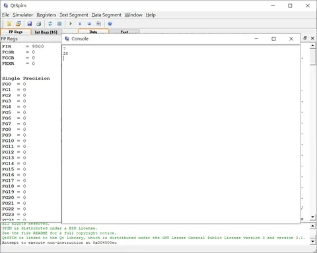
Task: Pause execution with the pause icon
Action: coord(80,24)
